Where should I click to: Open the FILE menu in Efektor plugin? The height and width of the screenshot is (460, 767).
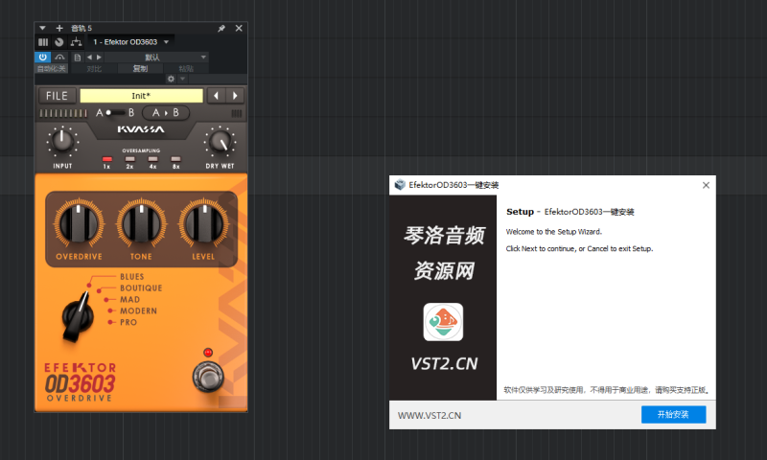click(x=58, y=96)
